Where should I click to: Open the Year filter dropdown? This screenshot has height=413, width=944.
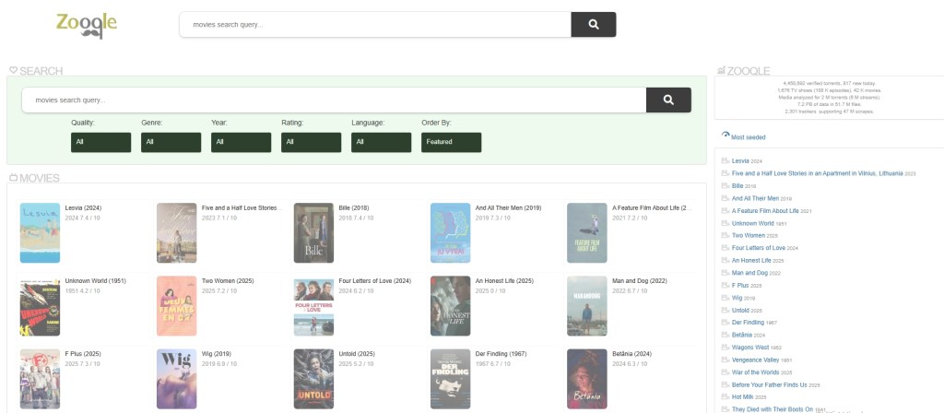click(x=241, y=142)
